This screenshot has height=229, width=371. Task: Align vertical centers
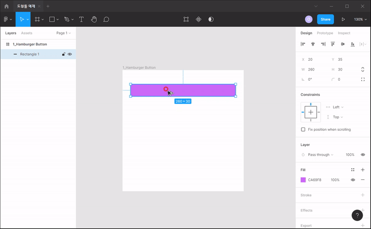(343, 44)
